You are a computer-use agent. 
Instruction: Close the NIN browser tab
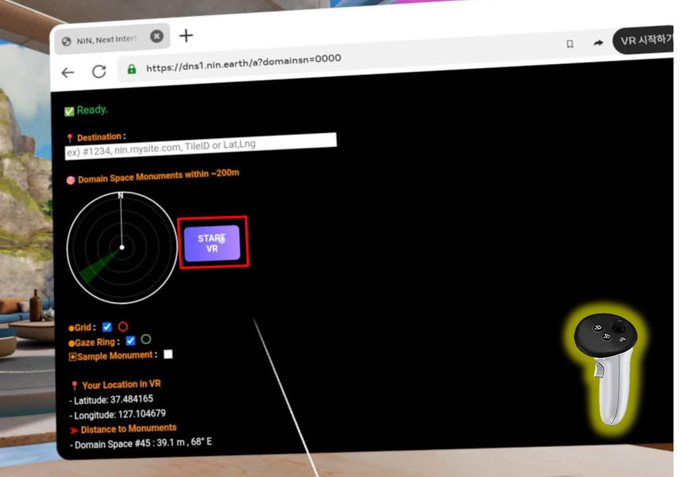pyautogui.click(x=156, y=37)
